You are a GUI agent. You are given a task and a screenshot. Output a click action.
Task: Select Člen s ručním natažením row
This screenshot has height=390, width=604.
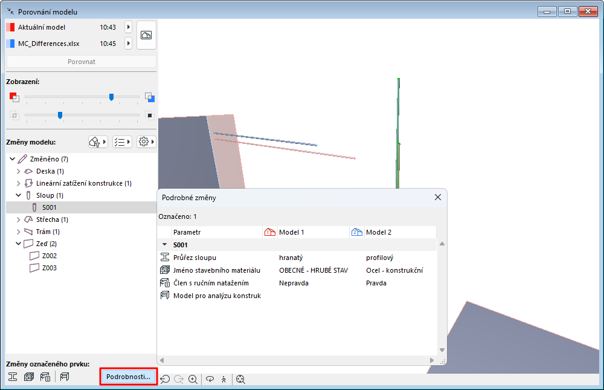coord(297,283)
